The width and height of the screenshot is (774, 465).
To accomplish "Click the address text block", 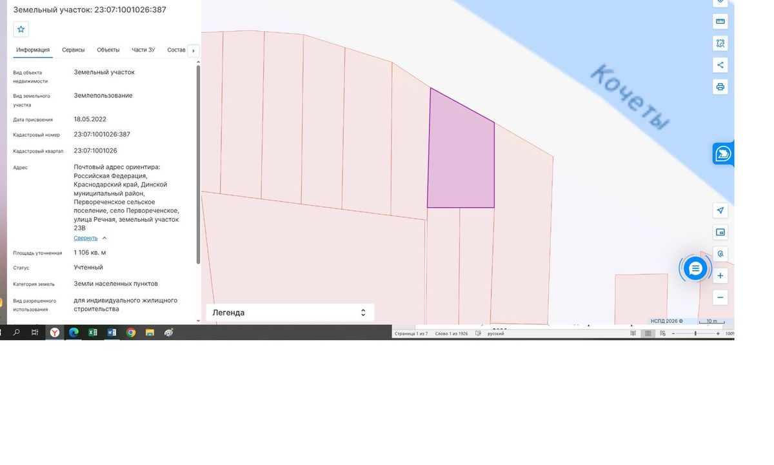I will 126,197.
